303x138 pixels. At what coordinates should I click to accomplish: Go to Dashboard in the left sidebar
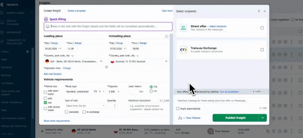pos(14,32)
